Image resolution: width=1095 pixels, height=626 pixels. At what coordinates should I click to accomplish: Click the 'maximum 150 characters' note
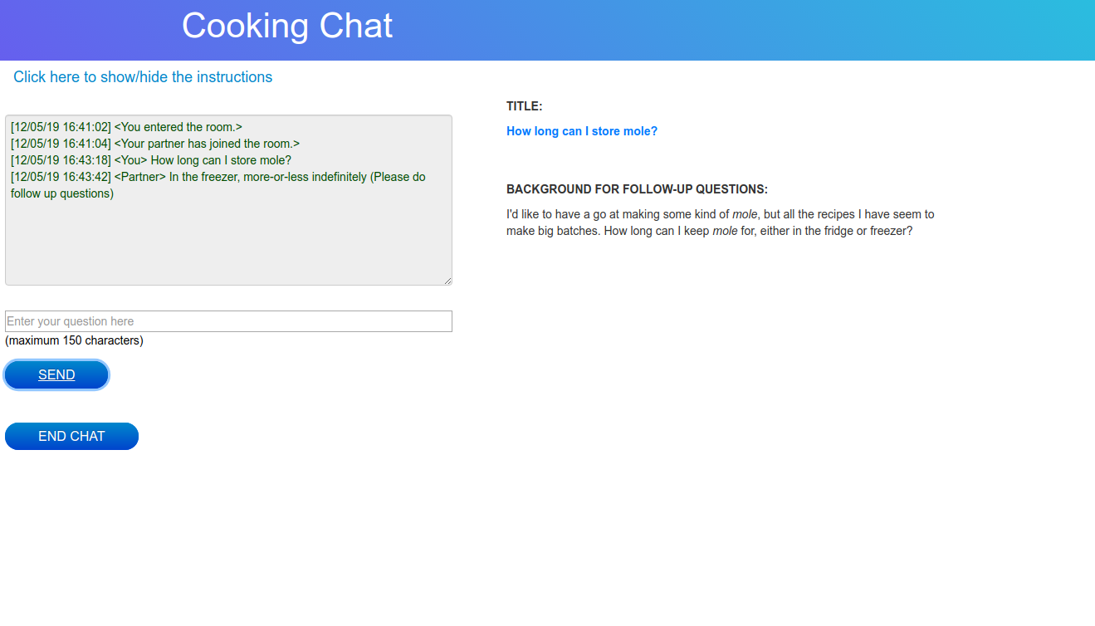tap(74, 340)
